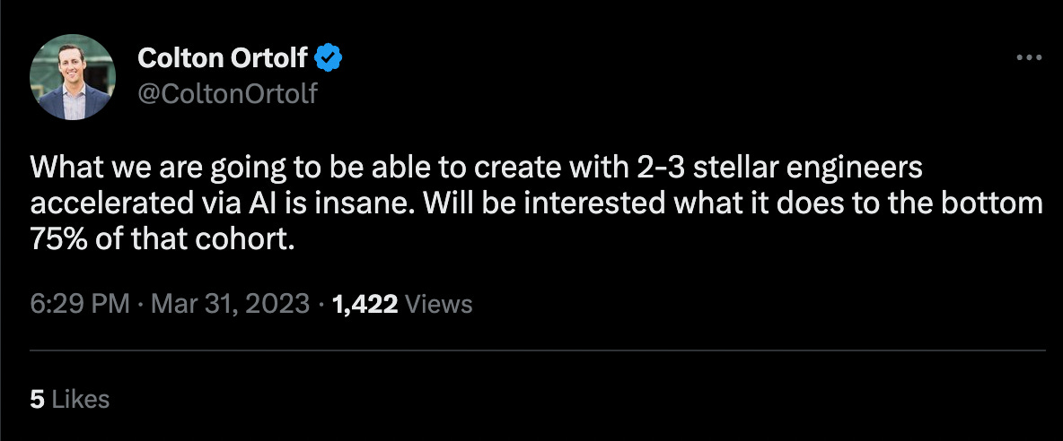The width and height of the screenshot is (1063, 441).
Task: Click the Mar 31, 2023 date
Action: click(233, 305)
